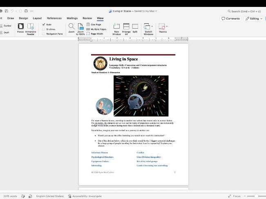Viewport: 266px width, 199px height.
Task: Click 'Leaders becoming too controlling' text
Action: click(152, 166)
